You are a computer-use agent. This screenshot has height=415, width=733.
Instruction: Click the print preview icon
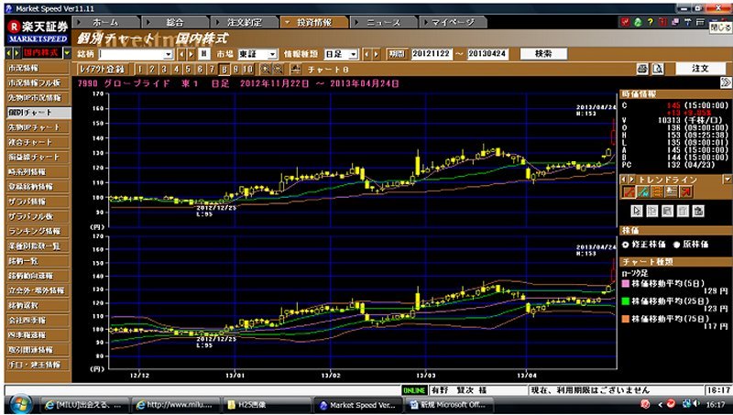656,69
